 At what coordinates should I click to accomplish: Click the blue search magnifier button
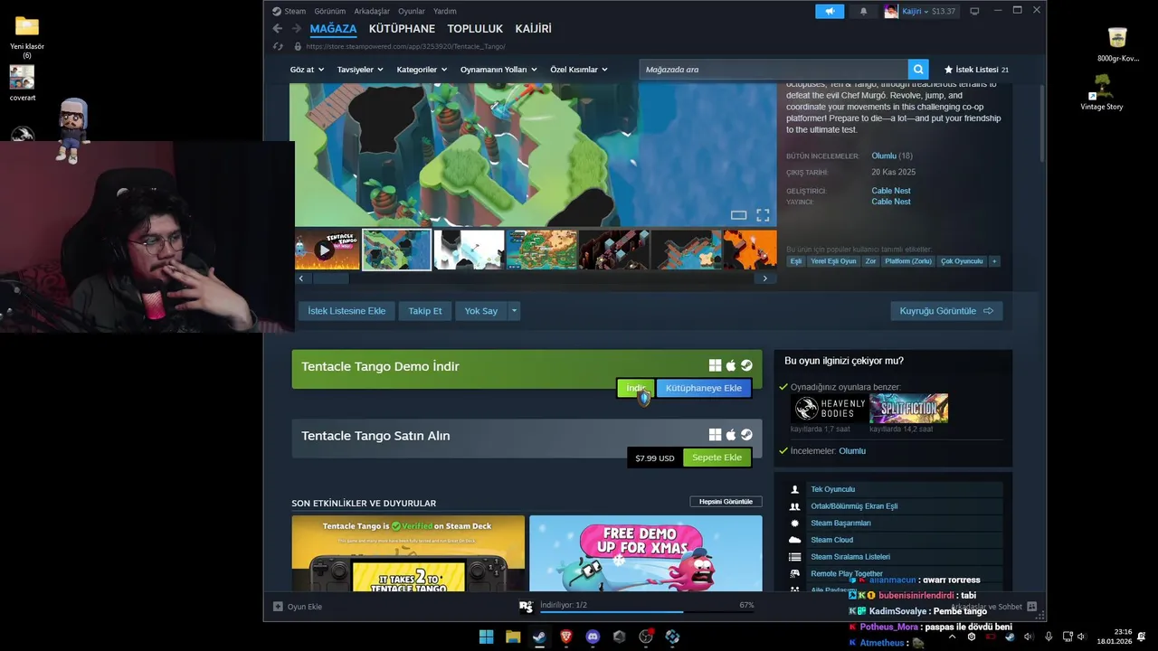tap(918, 70)
